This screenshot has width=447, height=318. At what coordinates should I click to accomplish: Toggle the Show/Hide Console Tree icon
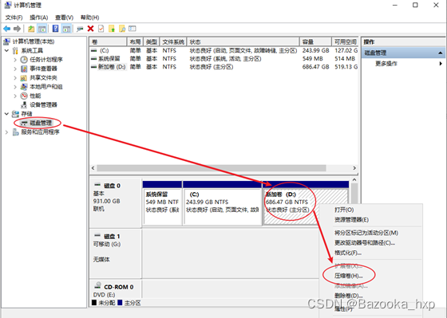tap(42, 29)
